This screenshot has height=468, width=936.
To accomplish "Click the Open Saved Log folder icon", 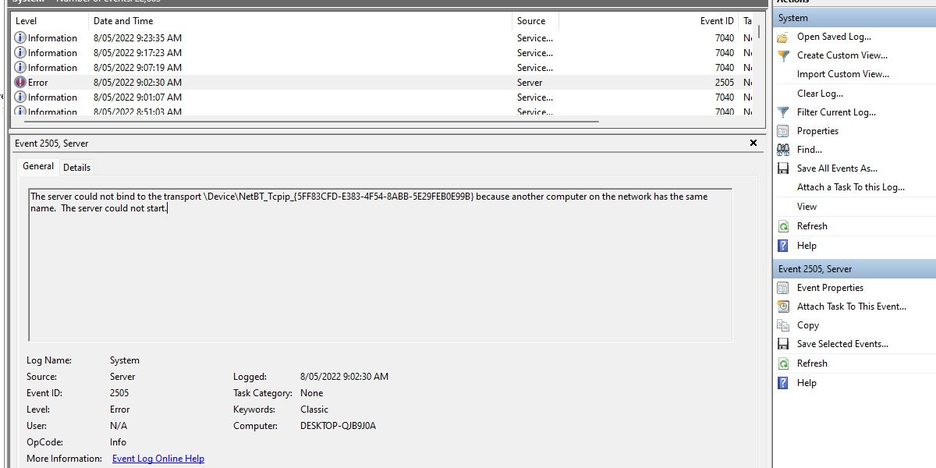I will [783, 37].
